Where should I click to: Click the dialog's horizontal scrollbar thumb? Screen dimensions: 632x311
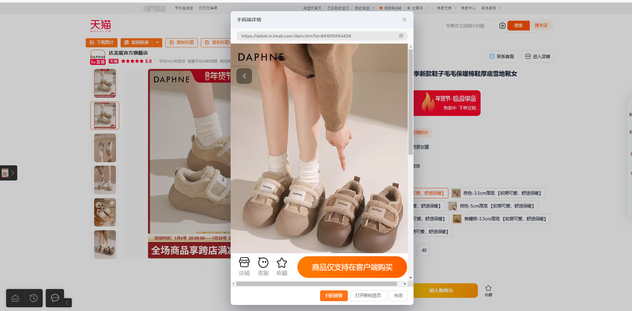(x=317, y=284)
